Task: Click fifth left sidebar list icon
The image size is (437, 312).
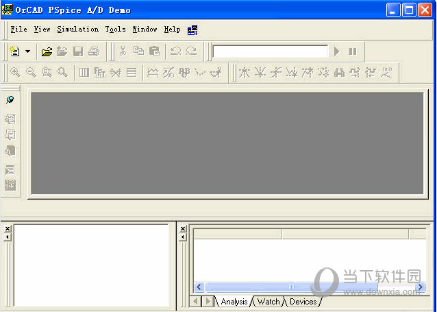Action: pos(10,169)
